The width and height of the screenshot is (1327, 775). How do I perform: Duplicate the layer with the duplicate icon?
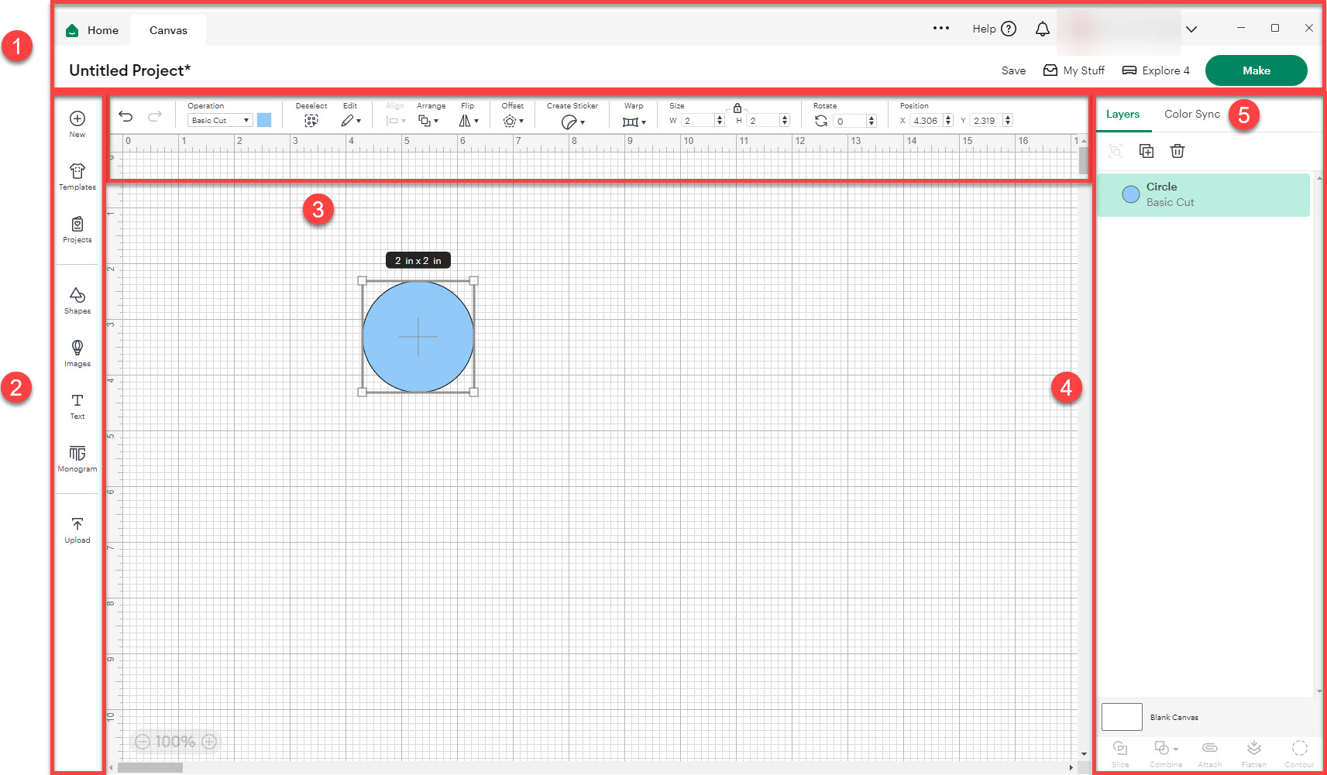(1147, 151)
